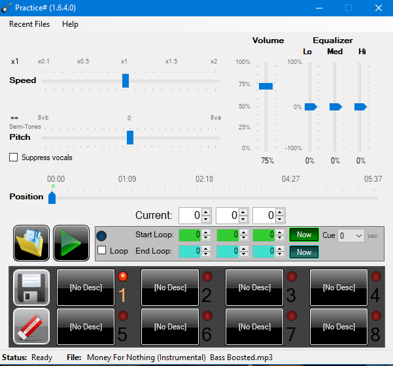Click the blue round loop indicator light
The height and width of the screenshot is (366, 393).
[x=101, y=236]
